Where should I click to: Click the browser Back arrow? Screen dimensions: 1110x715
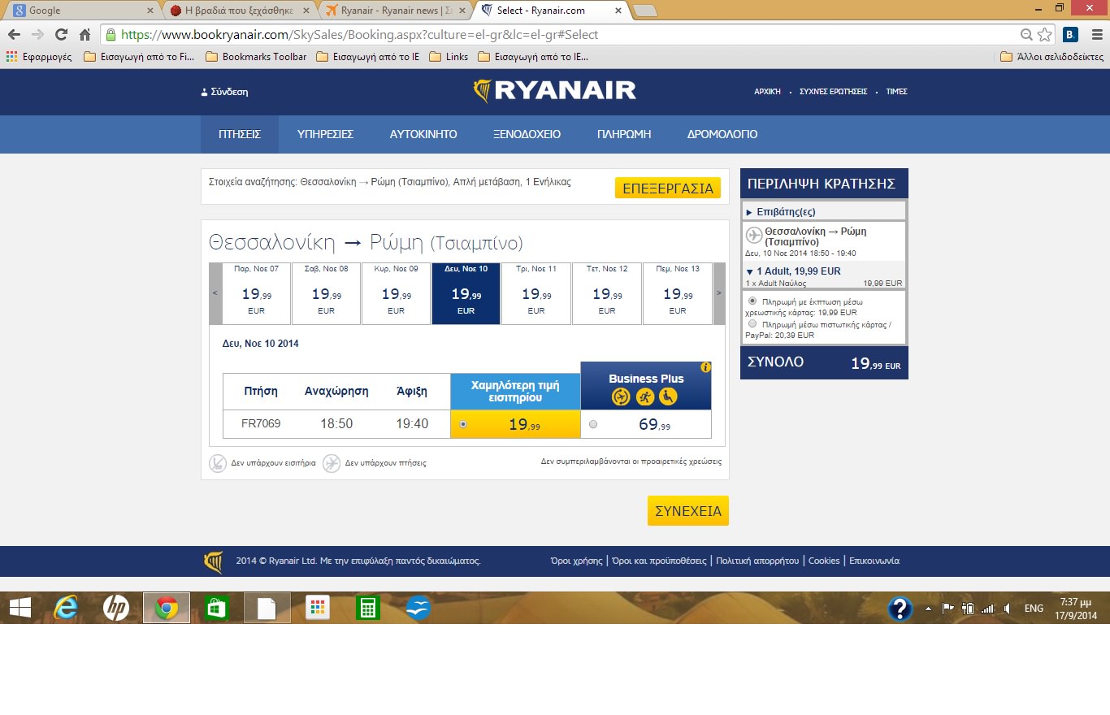(x=14, y=35)
